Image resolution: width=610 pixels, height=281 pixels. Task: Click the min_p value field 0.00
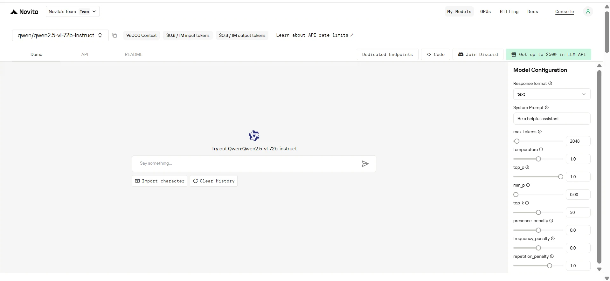click(578, 195)
